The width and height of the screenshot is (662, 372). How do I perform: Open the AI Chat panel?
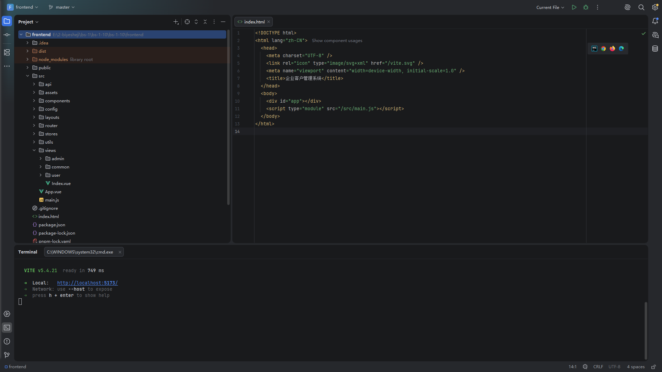pyautogui.click(x=655, y=35)
